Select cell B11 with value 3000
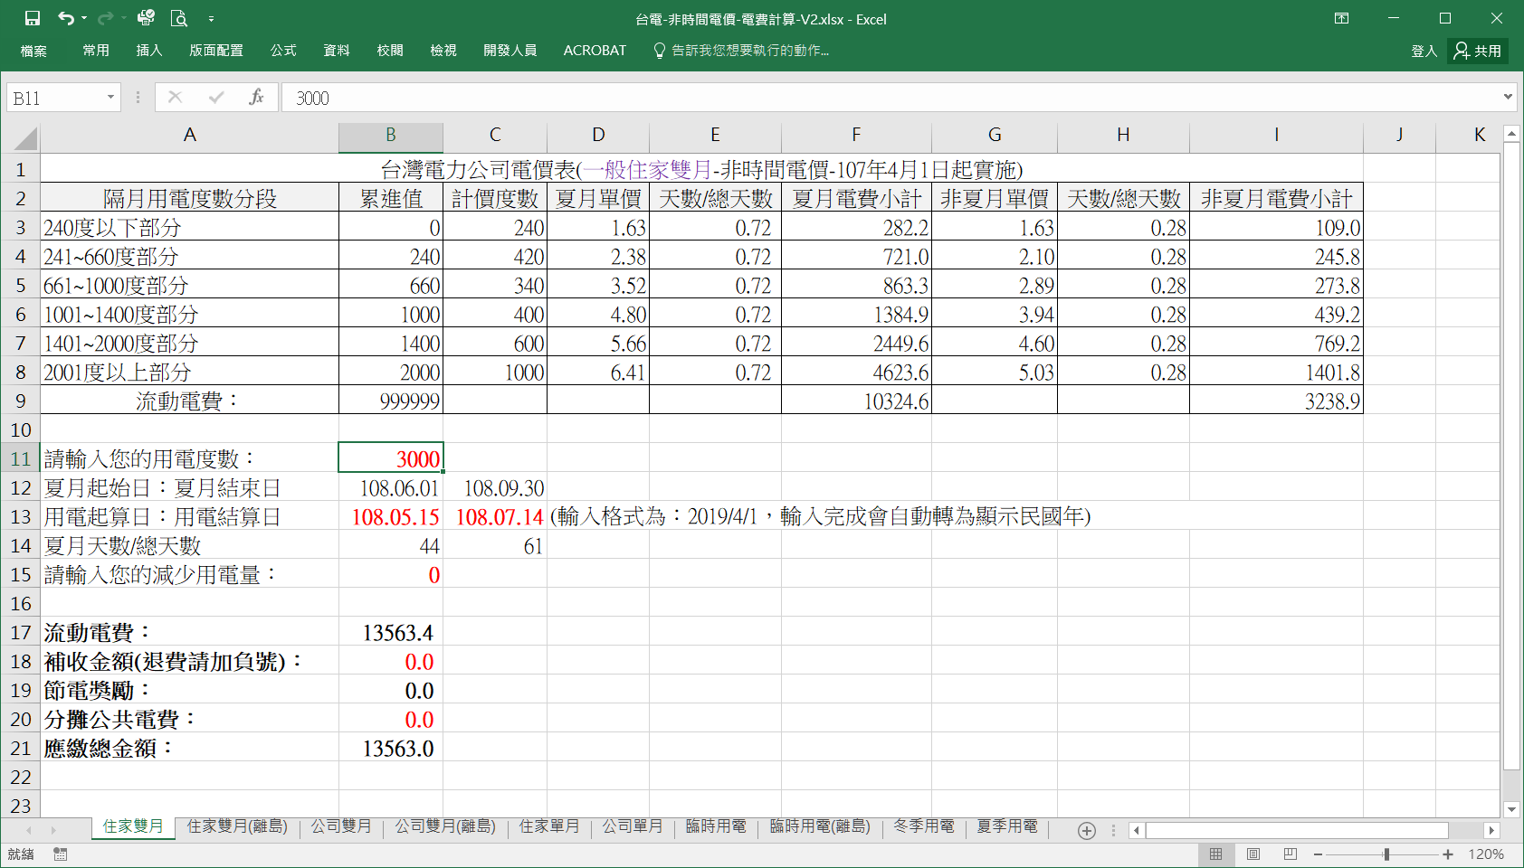This screenshot has width=1524, height=868. point(391,458)
